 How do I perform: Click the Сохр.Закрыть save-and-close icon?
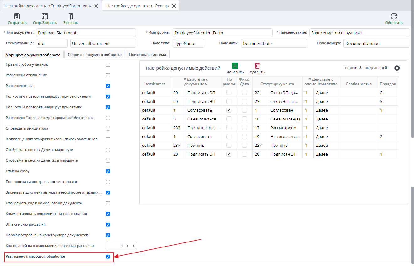[x=45, y=17]
